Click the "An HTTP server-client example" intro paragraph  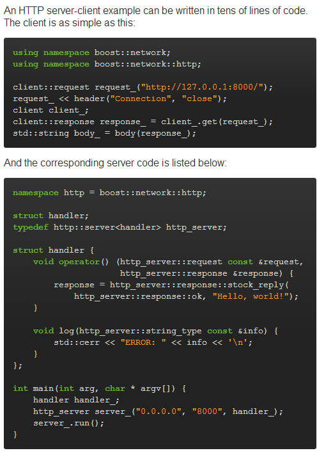[x=156, y=17]
